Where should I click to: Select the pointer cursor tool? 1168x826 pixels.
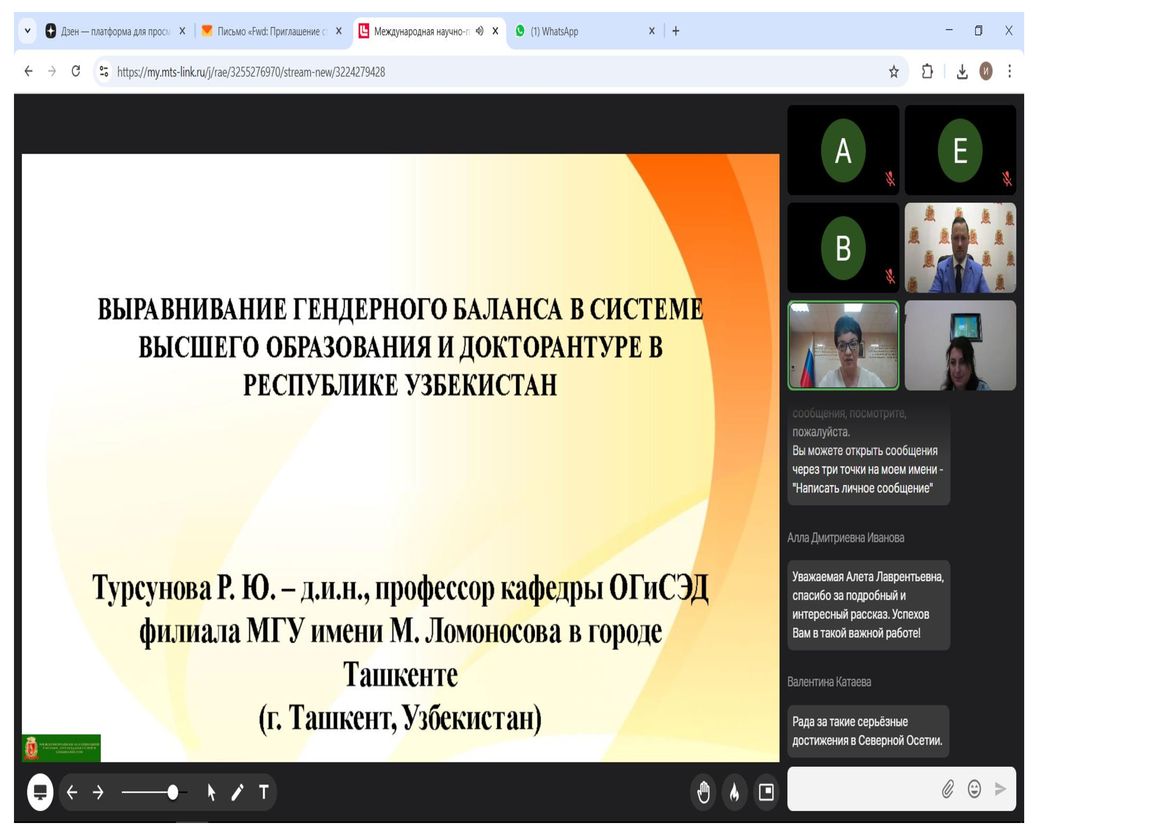211,792
